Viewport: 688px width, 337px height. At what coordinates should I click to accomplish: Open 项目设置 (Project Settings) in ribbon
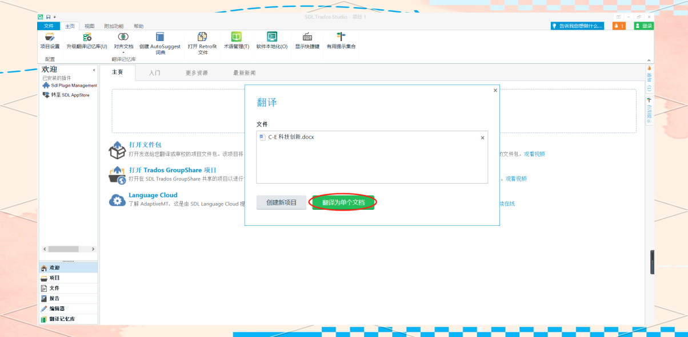coord(50,40)
